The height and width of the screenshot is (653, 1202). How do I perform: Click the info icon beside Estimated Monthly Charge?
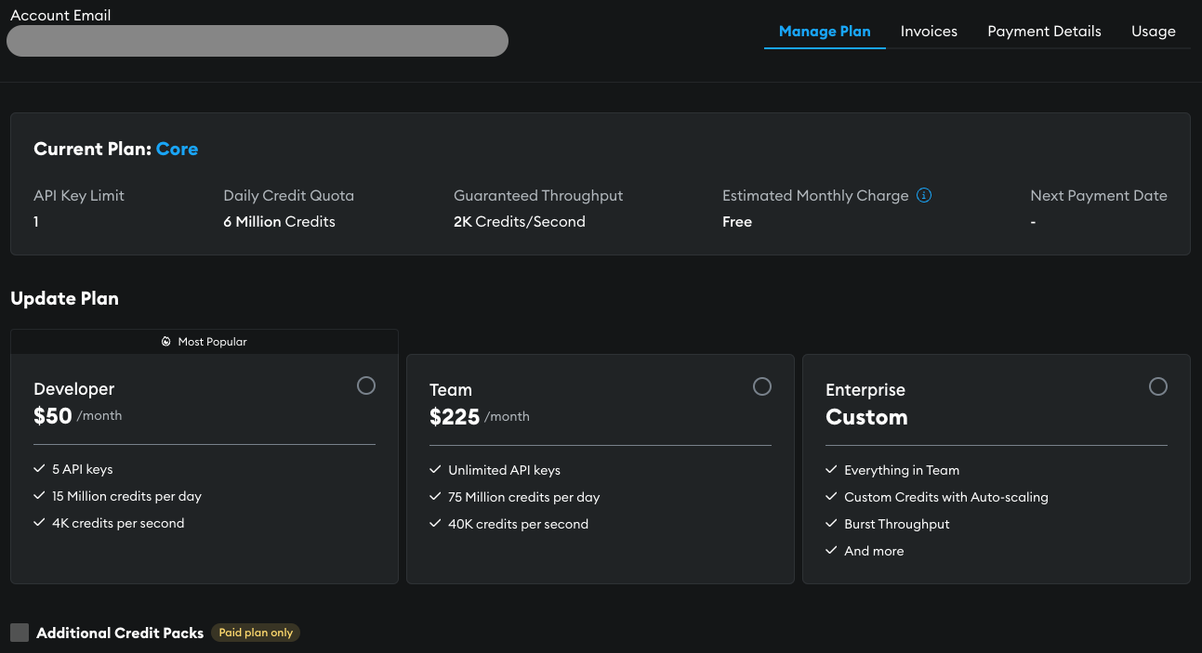click(x=923, y=195)
